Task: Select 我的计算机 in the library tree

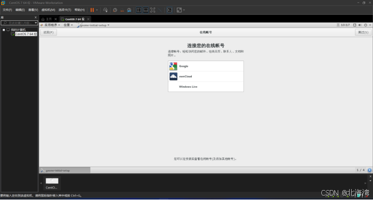Action: pos(18,30)
